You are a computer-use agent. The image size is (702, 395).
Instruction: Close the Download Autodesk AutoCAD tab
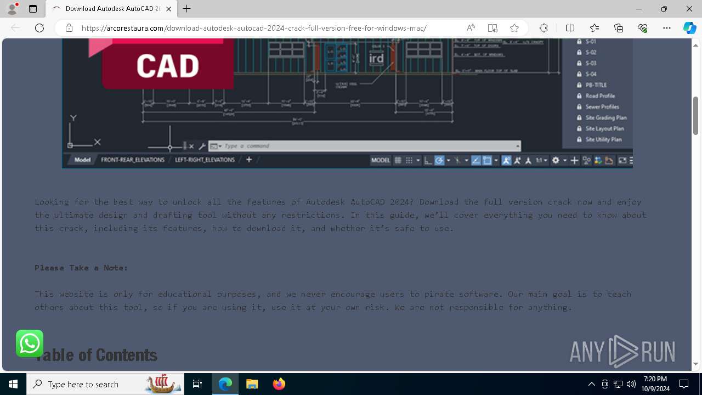pos(169,9)
